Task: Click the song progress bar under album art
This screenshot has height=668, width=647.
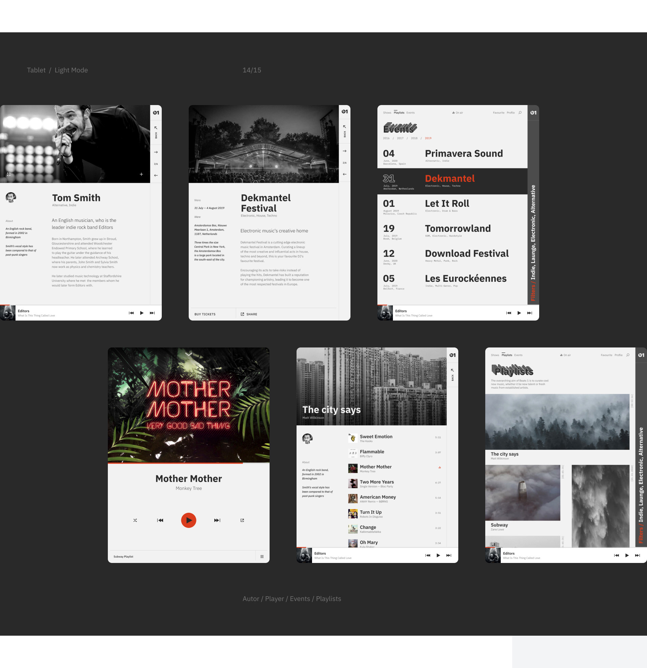Action: [189, 463]
